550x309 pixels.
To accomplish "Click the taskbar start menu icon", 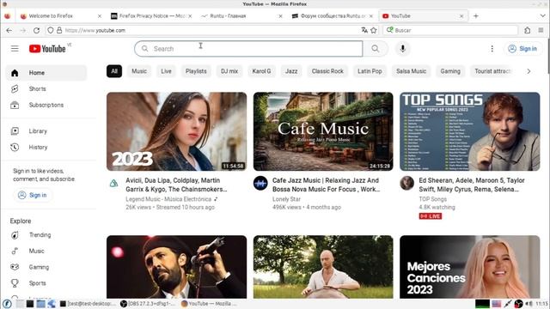I will 7,303.
